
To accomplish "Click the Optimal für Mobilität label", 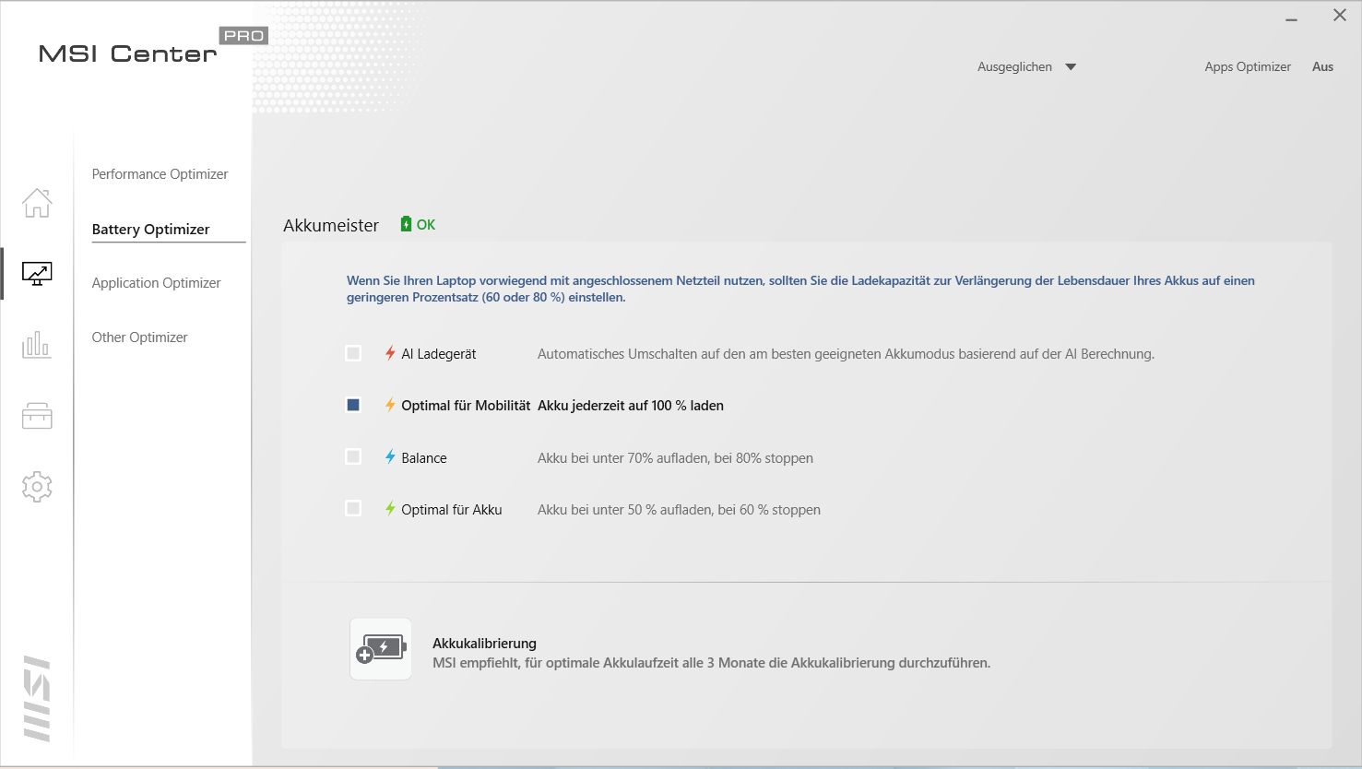I will [x=466, y=406].
